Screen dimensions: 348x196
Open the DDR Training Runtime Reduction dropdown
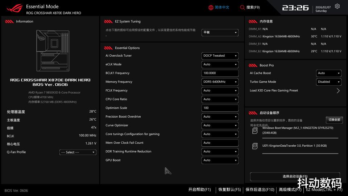tap(220, 152)
